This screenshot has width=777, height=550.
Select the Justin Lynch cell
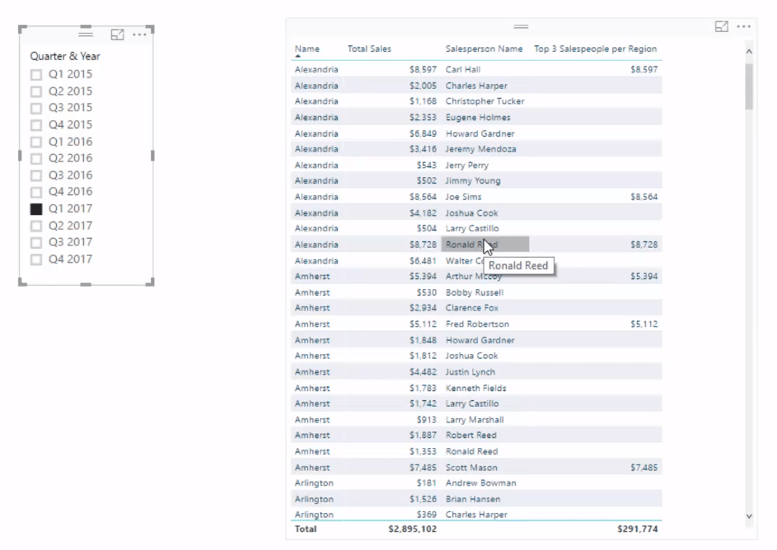click(x=470, y=372)
